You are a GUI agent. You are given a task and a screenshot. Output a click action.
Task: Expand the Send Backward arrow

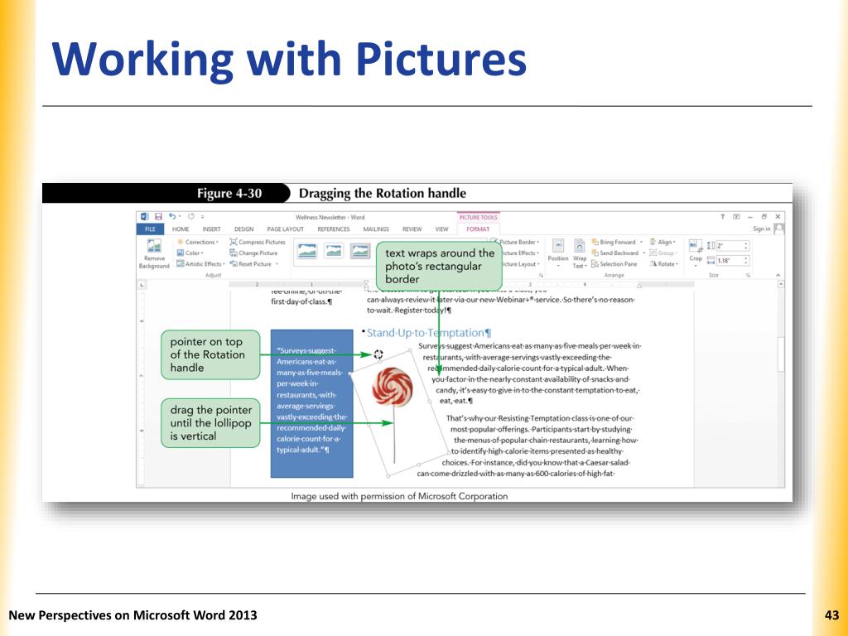coord(644,253)
